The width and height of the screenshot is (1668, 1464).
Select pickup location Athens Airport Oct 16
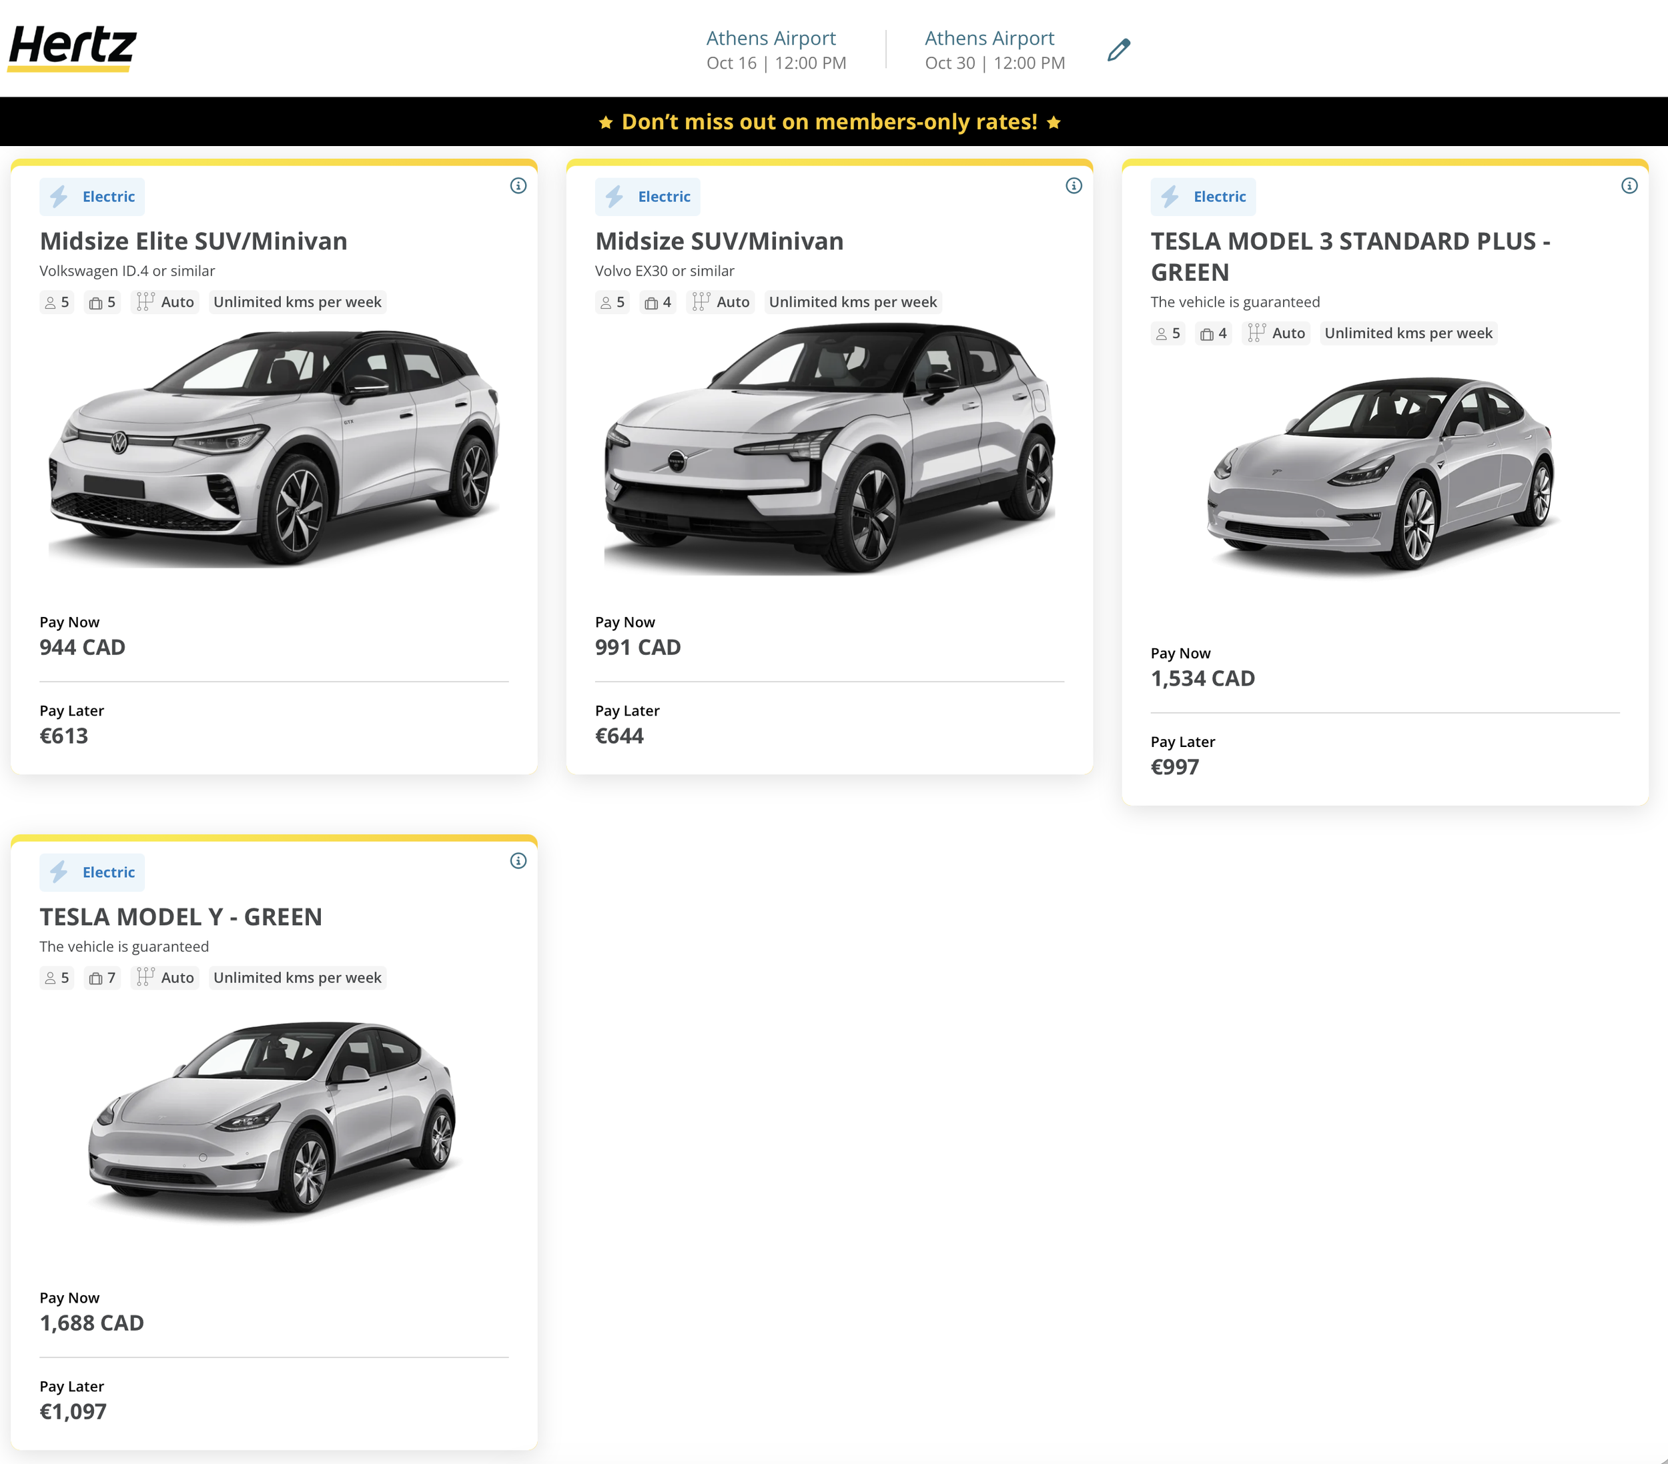coord(776,50)
